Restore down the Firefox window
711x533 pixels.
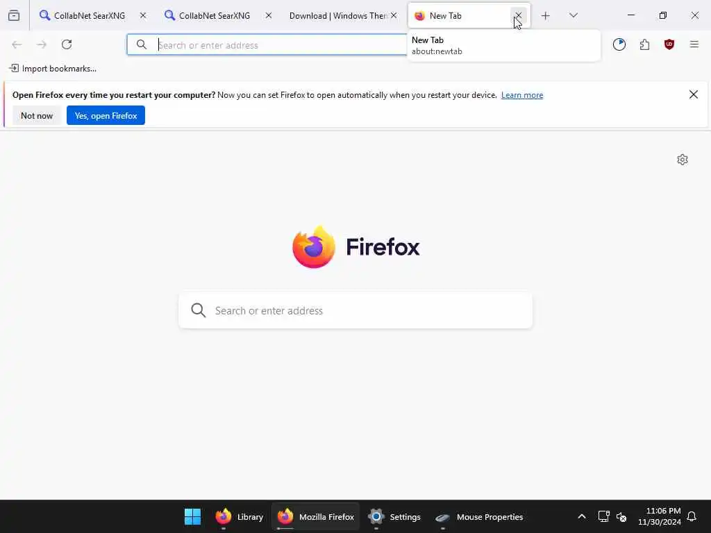[x=663, y=16]
